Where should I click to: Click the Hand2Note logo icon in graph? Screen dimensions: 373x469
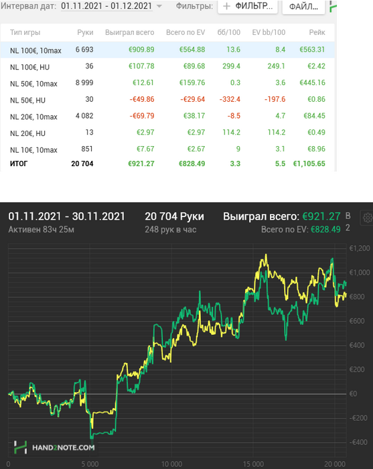20,448
